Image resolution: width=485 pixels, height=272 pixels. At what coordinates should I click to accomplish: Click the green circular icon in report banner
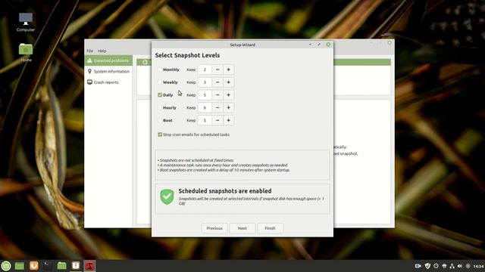[x=145, y=62]
